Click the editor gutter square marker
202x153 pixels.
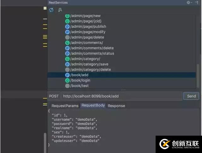pos(45,8)
